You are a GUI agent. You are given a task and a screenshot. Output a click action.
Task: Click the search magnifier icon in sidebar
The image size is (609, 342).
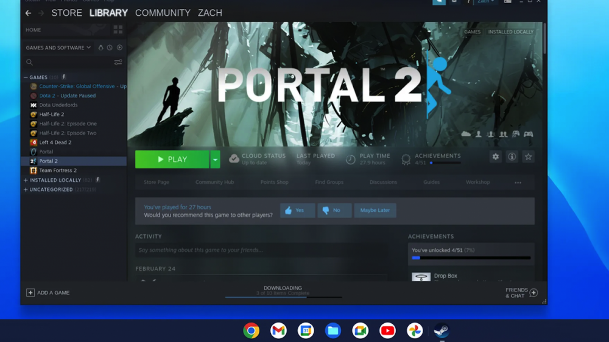click(29, 62)
